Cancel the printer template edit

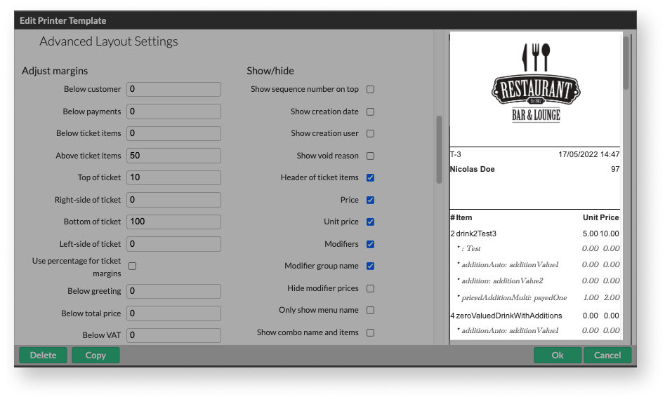[x=607, y=356]
